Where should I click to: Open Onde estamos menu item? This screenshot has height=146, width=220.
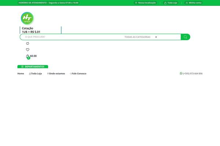coord(57,73)
